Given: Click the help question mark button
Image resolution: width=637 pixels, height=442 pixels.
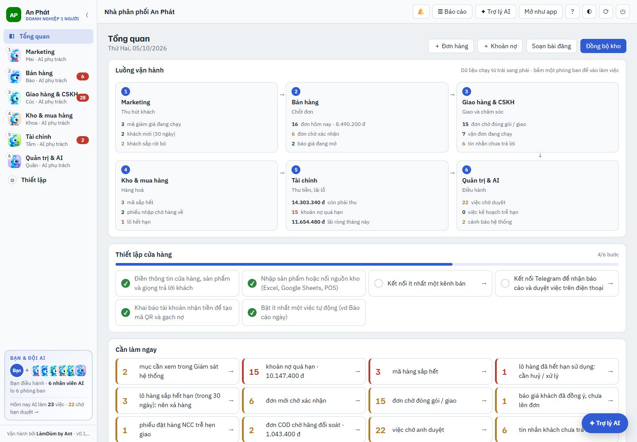Looking at the screenshot, I should (572, 11).
